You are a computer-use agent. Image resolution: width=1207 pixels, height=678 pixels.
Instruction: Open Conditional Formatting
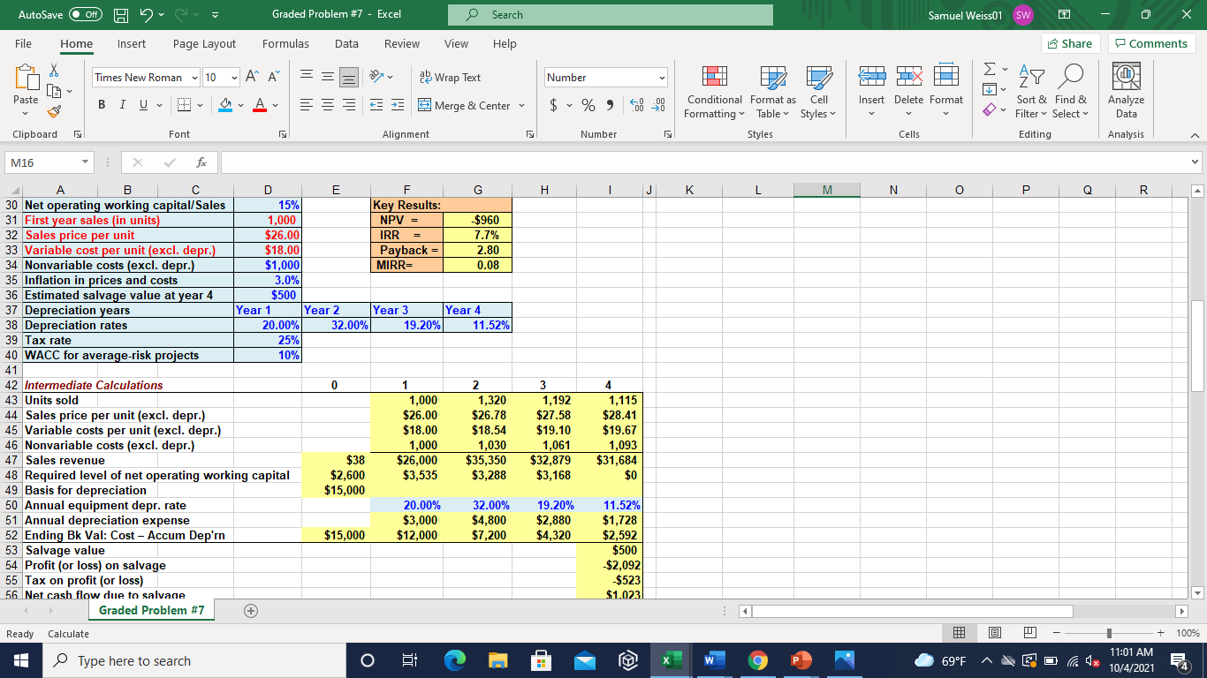pyautogui.click(x=713, y=92)
